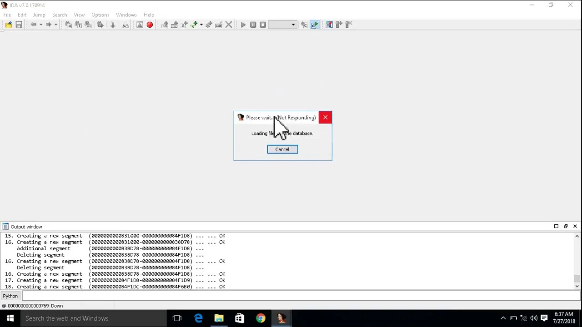Open the forward arrow history dropdown
Viewport: 582px width, 327px height.
click(x=55, y=25)
